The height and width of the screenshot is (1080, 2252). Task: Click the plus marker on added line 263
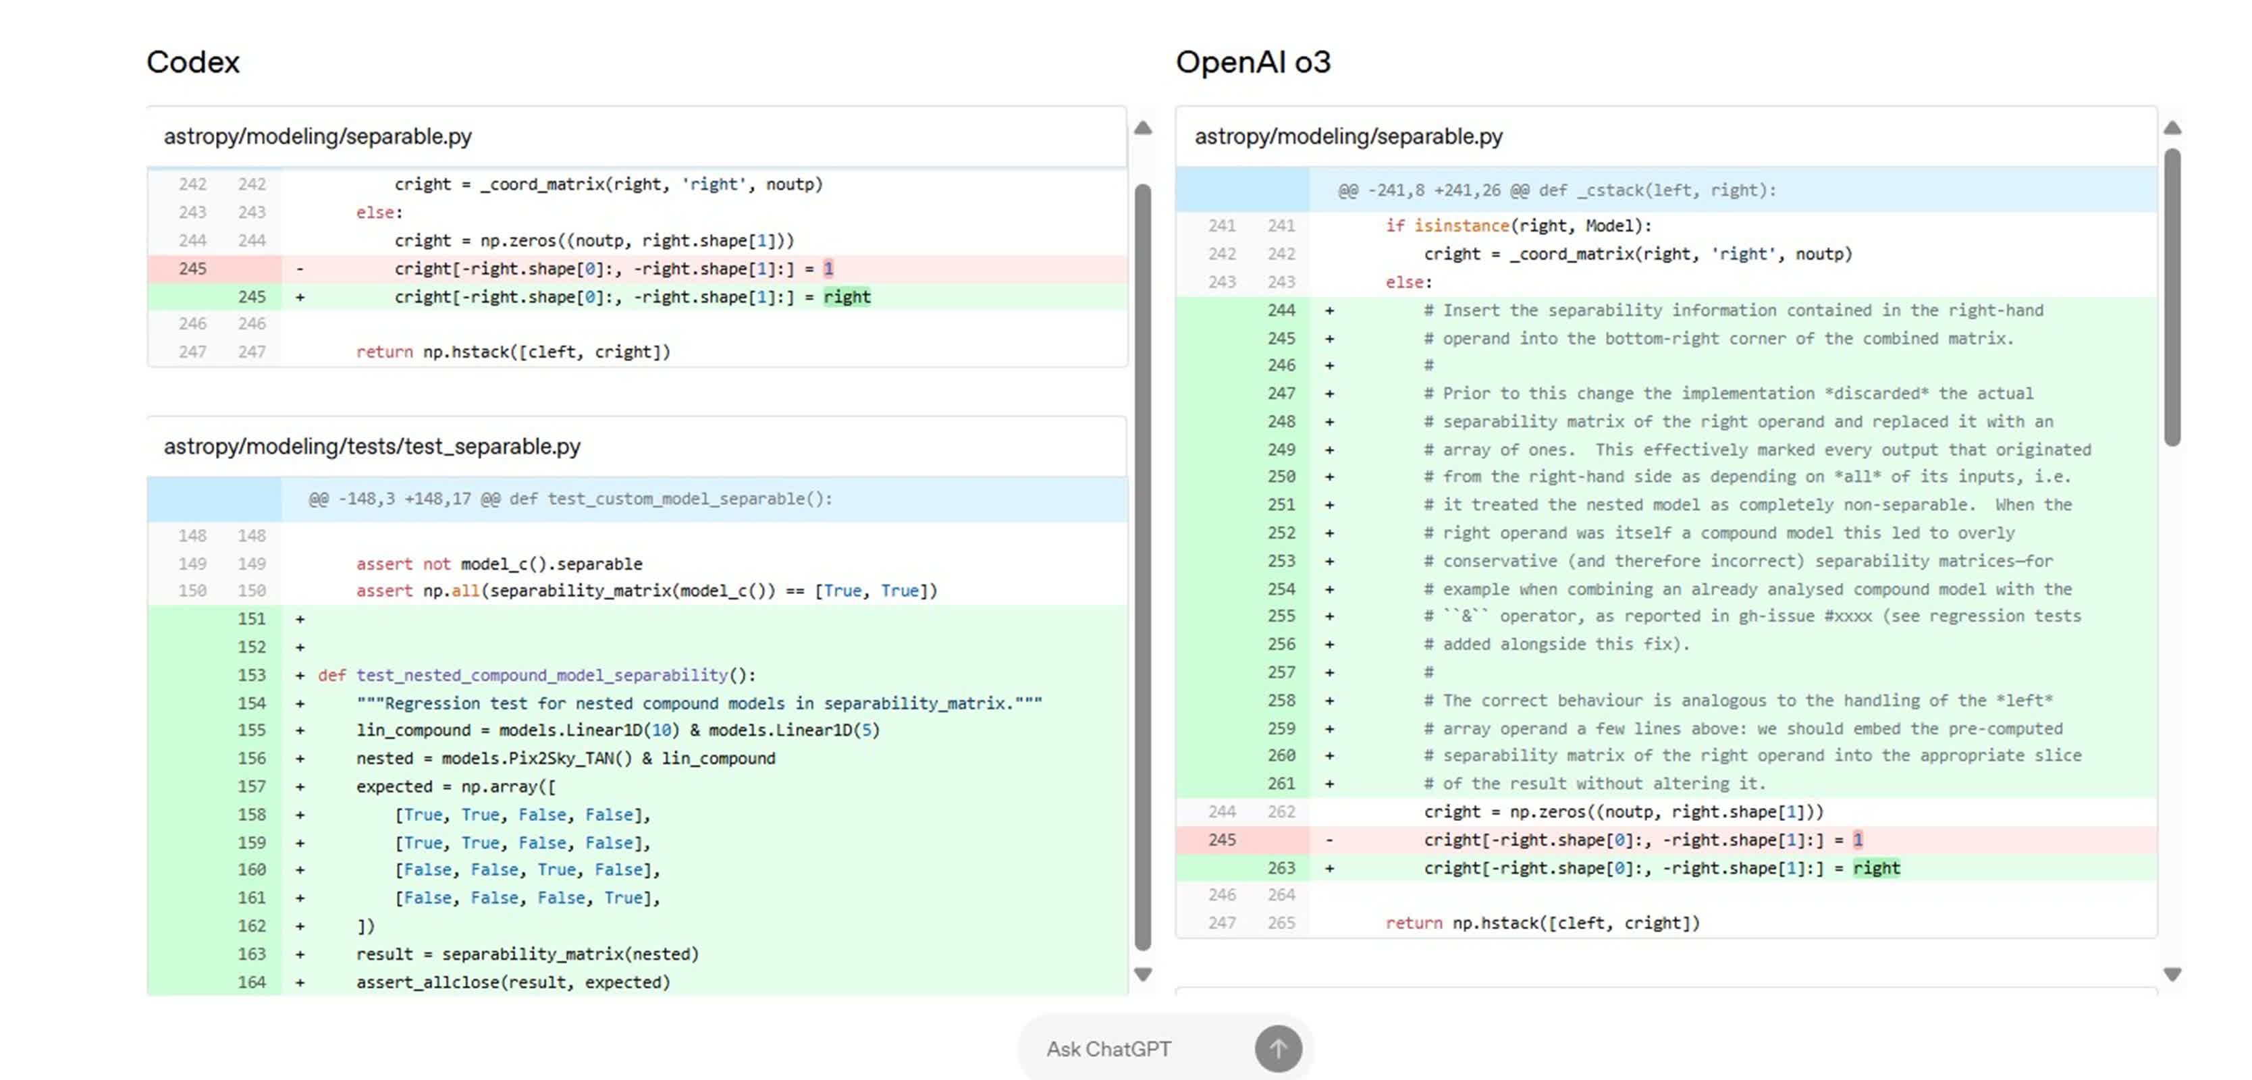tap(1331, 867)
